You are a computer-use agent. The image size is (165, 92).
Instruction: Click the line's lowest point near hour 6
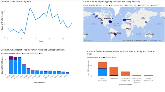pos(24,34)
